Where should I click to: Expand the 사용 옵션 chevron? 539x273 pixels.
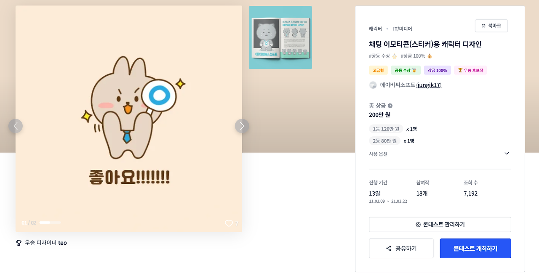pos(507,154)
